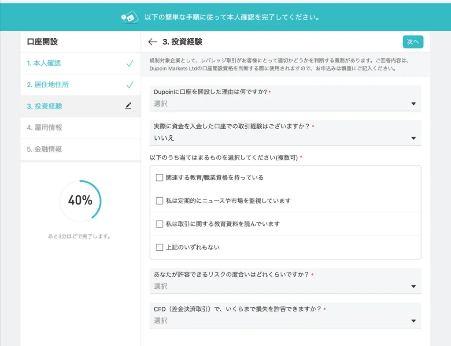Select the 上記のいずれもない checkbox
This screenshot has width=451, height=346.
[159, 247]
